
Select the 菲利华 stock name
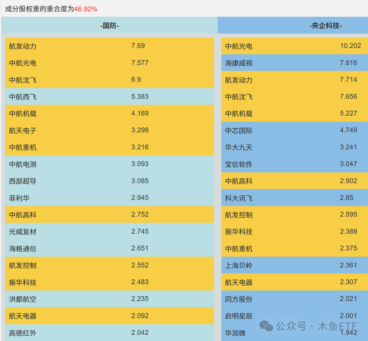point(19,198)
